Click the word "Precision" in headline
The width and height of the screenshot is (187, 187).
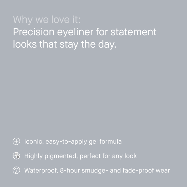34,32
